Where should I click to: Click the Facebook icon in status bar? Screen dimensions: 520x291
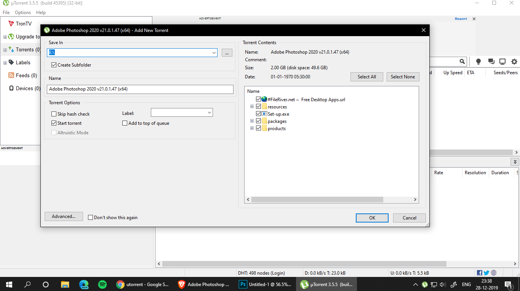point(480,273)
